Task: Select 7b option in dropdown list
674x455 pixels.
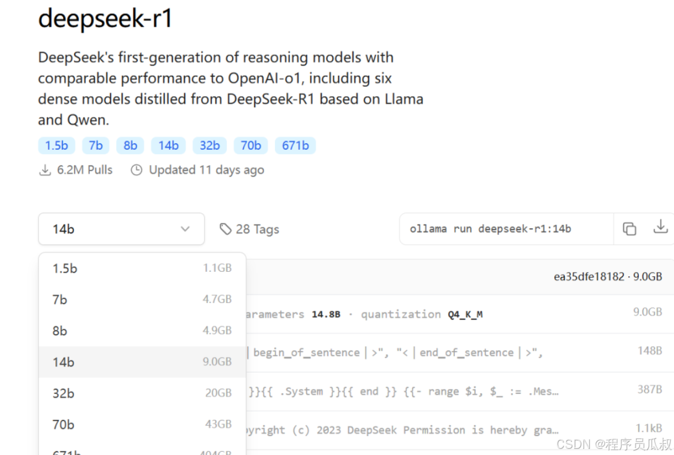Action: coord(142,300)
